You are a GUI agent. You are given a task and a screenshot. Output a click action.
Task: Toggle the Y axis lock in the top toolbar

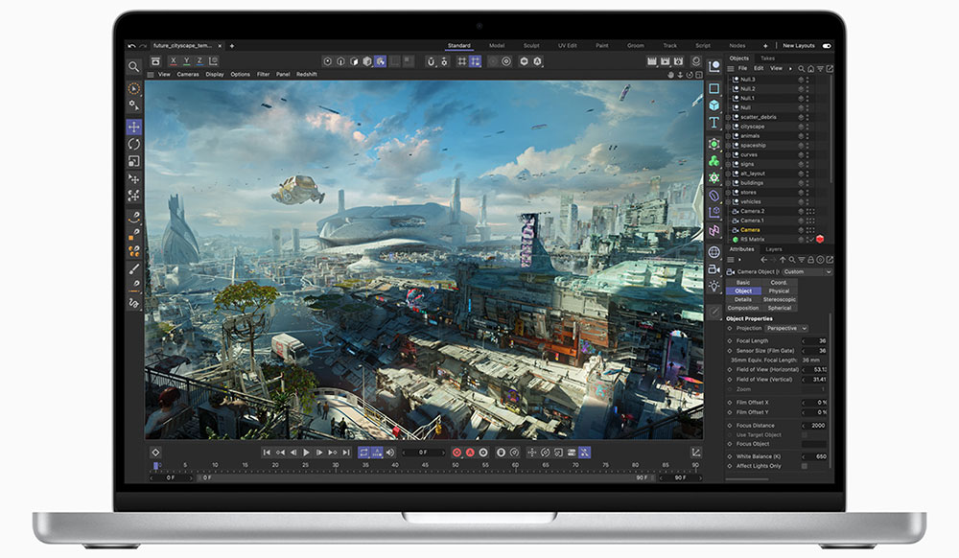click(186, 61)
